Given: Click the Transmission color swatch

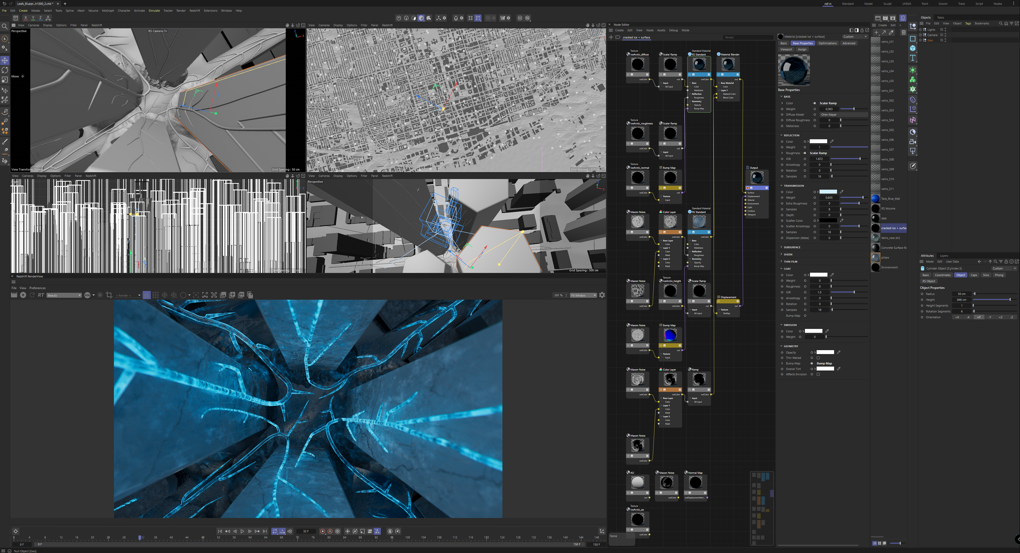Looking at the screenshot, I should pos(828,192).
